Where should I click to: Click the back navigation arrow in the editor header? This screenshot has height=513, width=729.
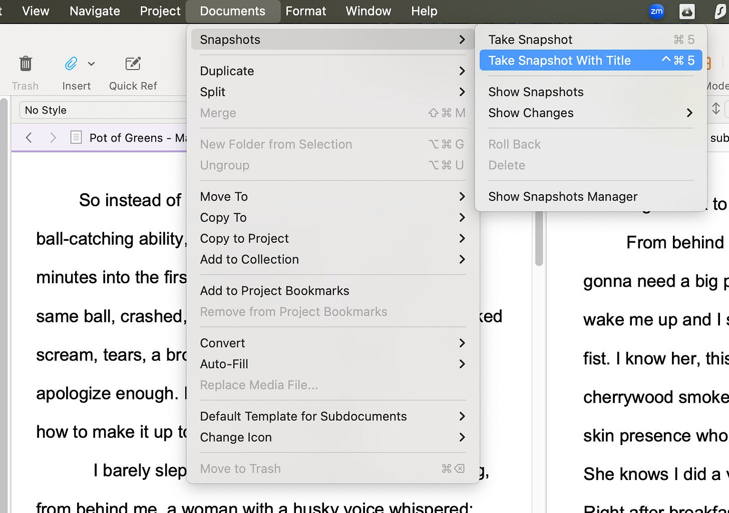29,138
